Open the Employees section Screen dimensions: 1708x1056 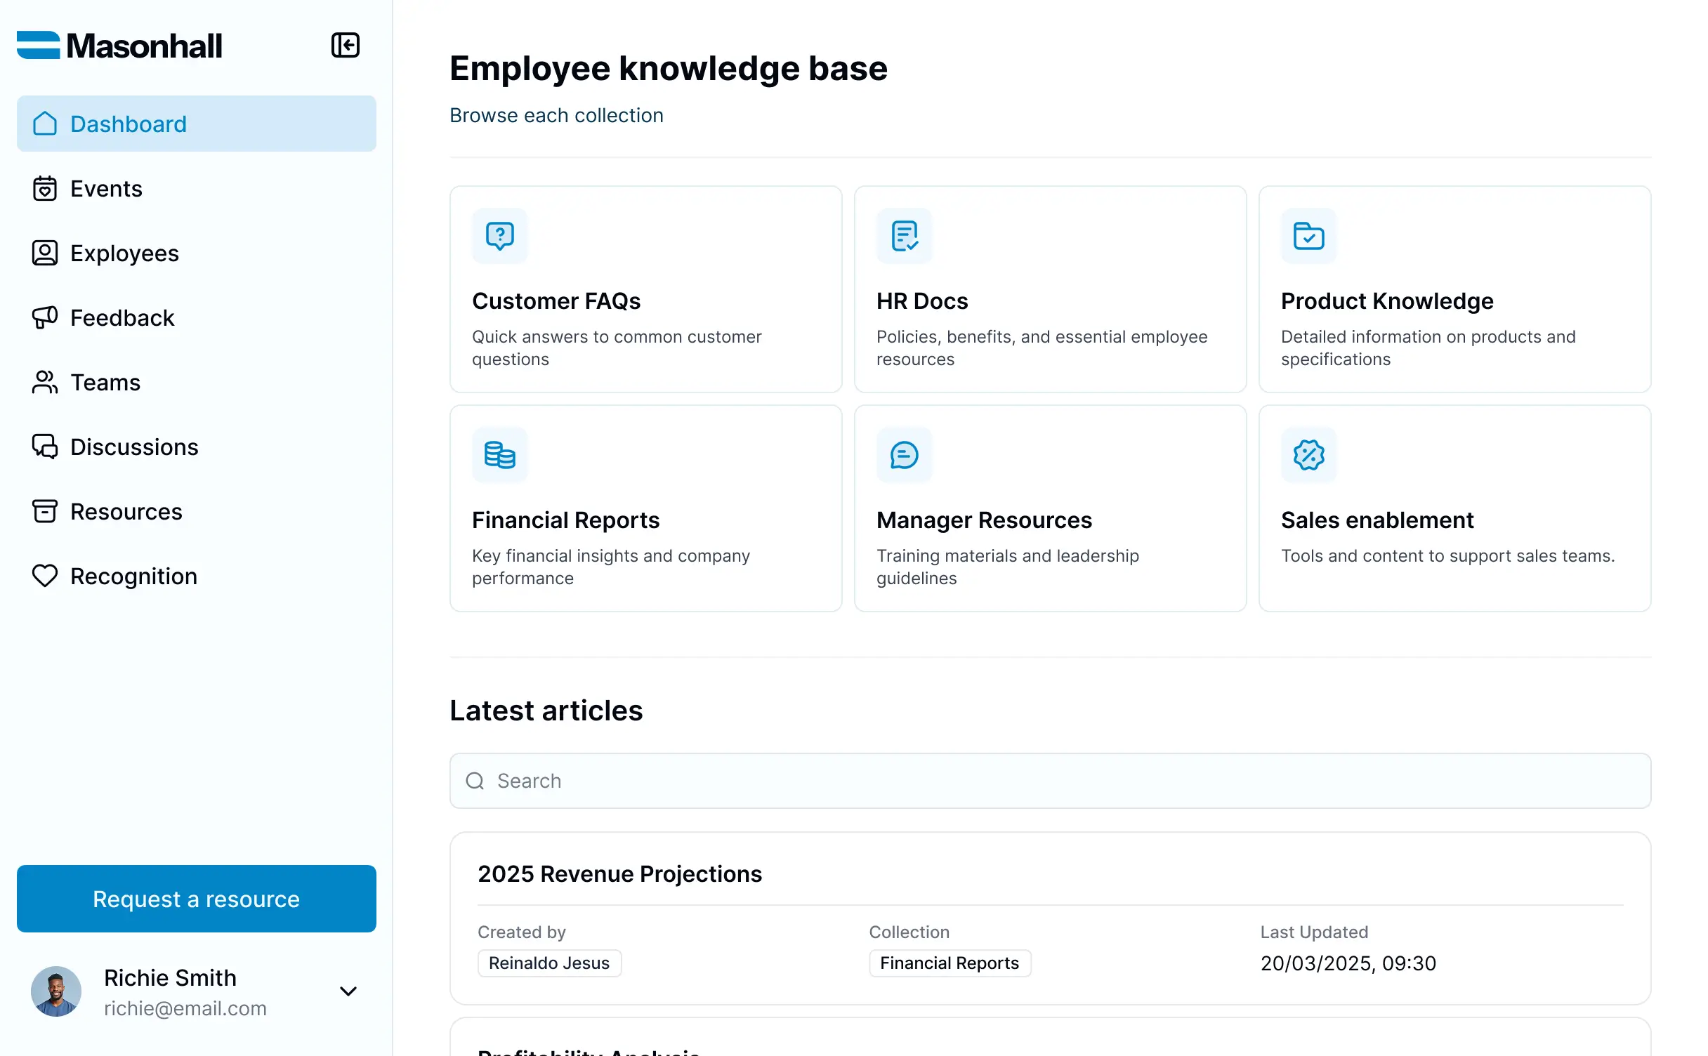pyautogui.click(x=124, y=253)
